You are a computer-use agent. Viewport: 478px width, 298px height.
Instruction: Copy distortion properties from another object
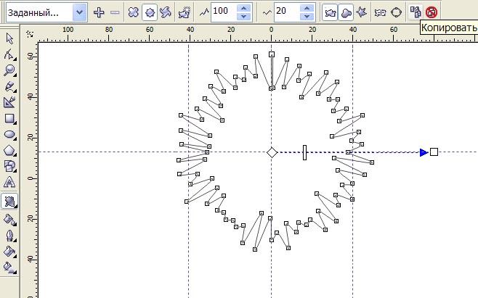(416, 12)
